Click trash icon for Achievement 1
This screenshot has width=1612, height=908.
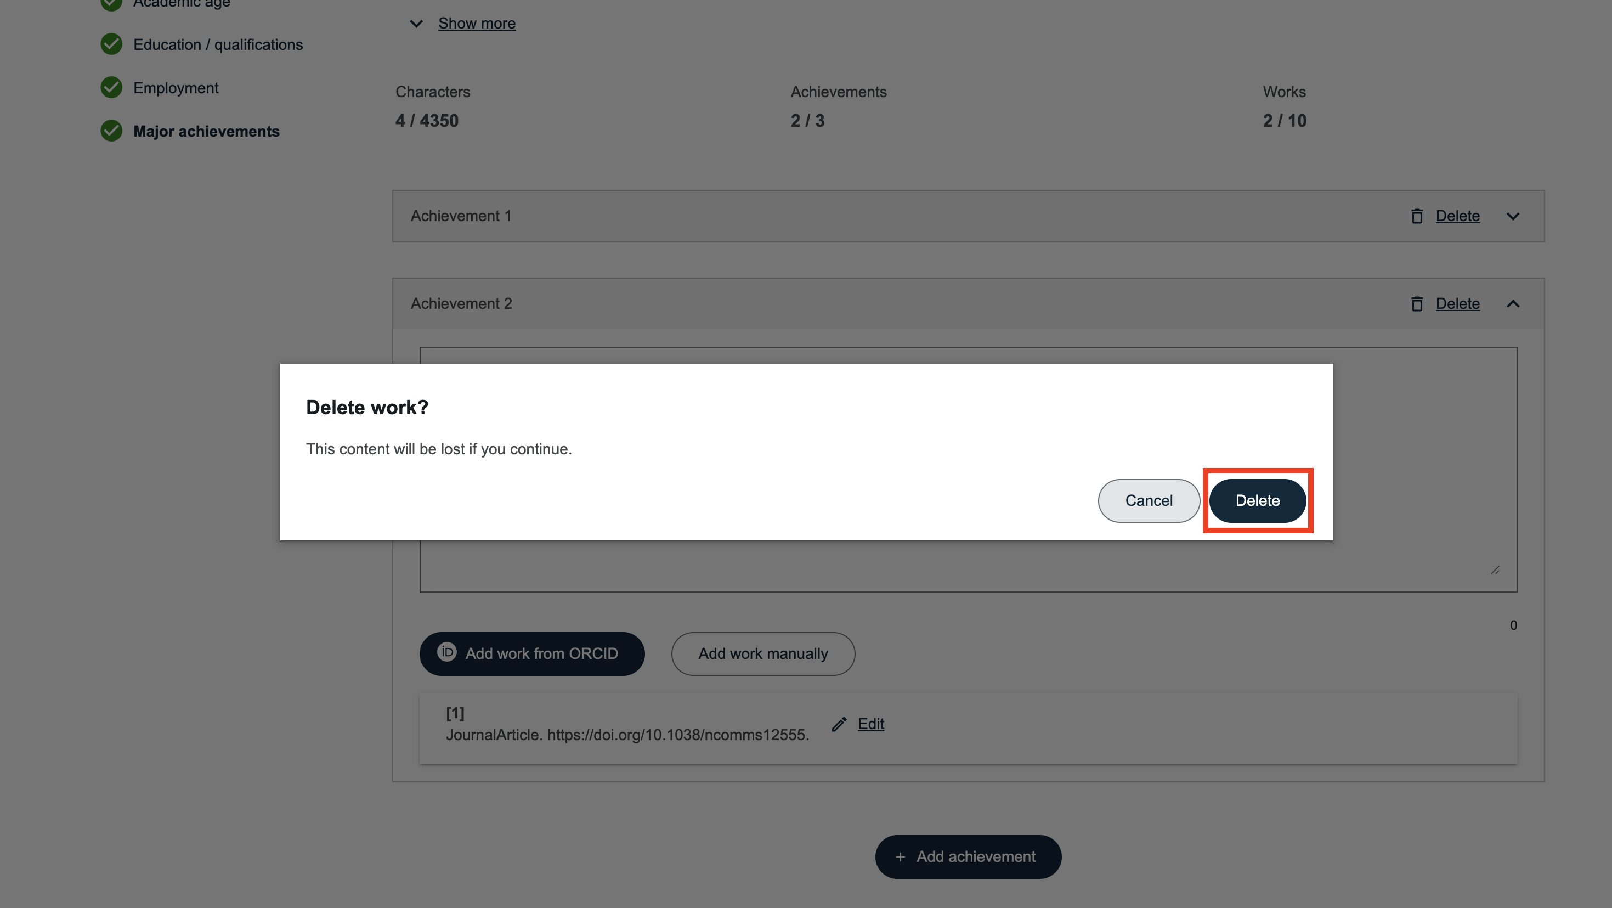click(1417, 217)
